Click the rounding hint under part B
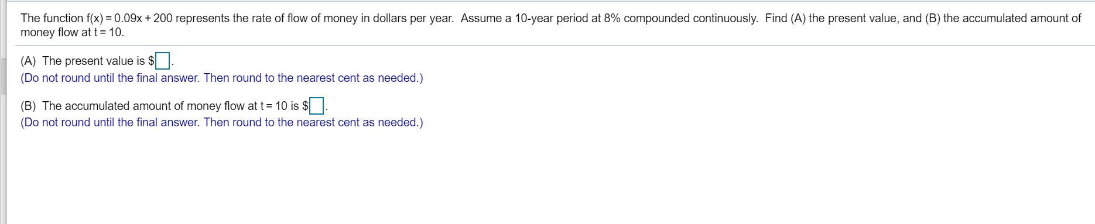This screenshot has height=224, width=1095. [x=222, y=122]
